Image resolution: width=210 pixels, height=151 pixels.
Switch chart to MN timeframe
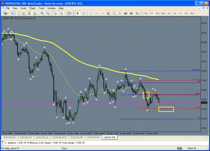click(x=192, y=13)
